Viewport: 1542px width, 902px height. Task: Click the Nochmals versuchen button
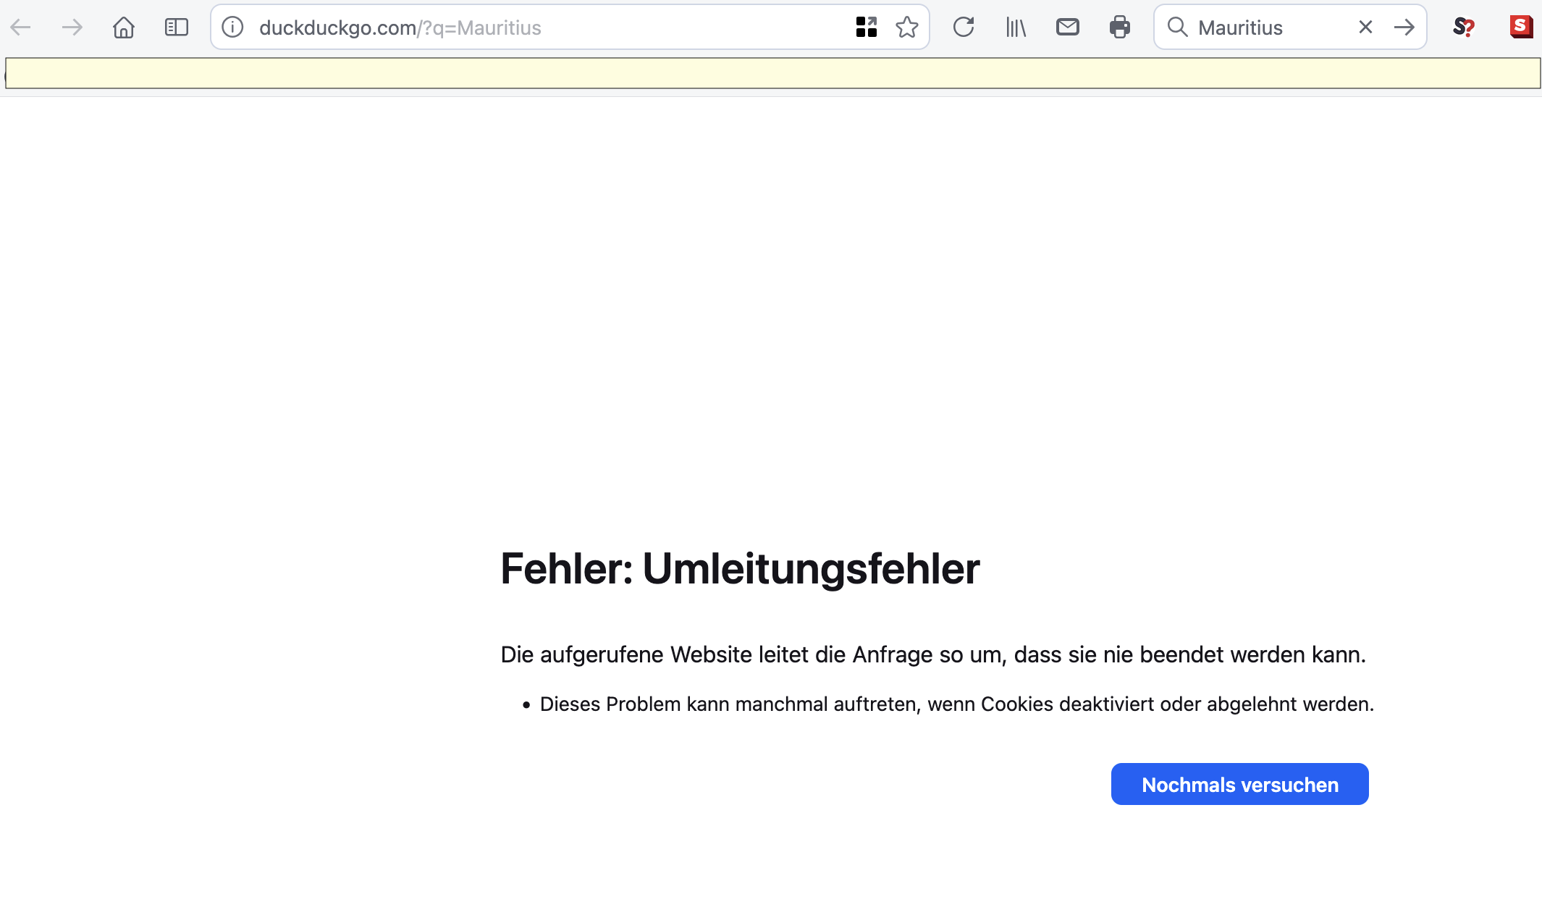coord(1239,784)
